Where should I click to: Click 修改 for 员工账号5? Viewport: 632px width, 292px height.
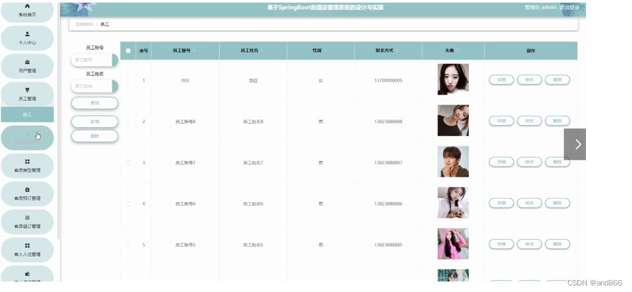click(x=529, y=245)
